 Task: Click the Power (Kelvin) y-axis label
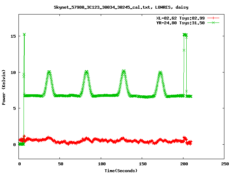(4, 87)
